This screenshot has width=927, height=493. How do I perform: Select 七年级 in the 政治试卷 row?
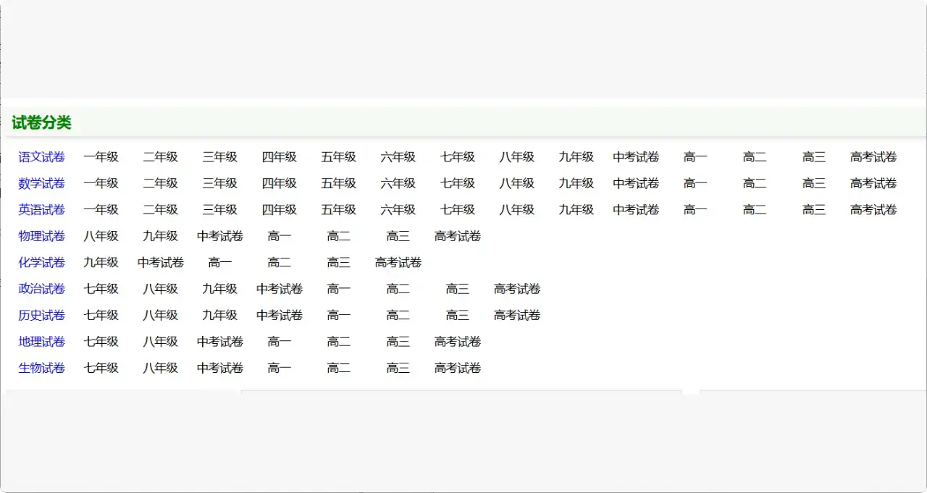[x=101, y=288]
